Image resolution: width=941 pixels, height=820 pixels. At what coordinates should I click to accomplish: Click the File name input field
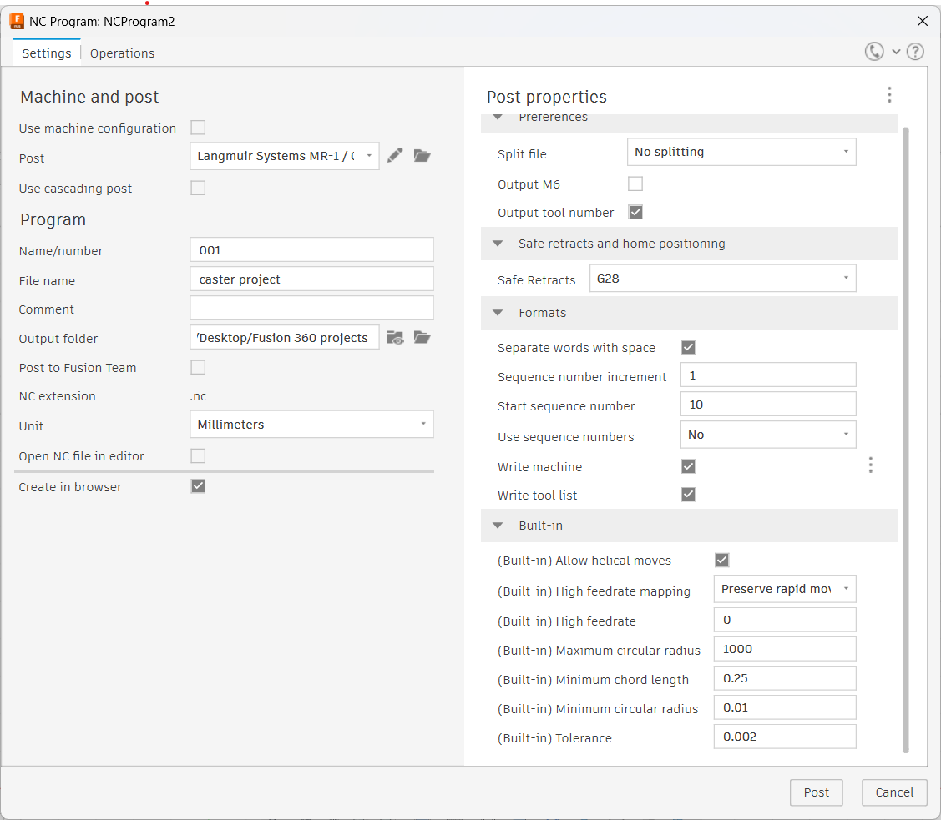311,279
